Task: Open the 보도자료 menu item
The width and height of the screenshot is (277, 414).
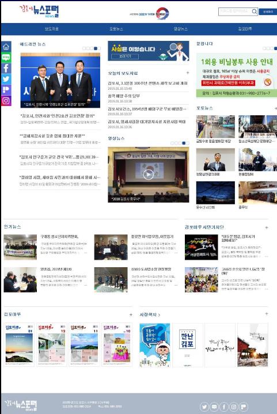Action: (x=51, y=29)
